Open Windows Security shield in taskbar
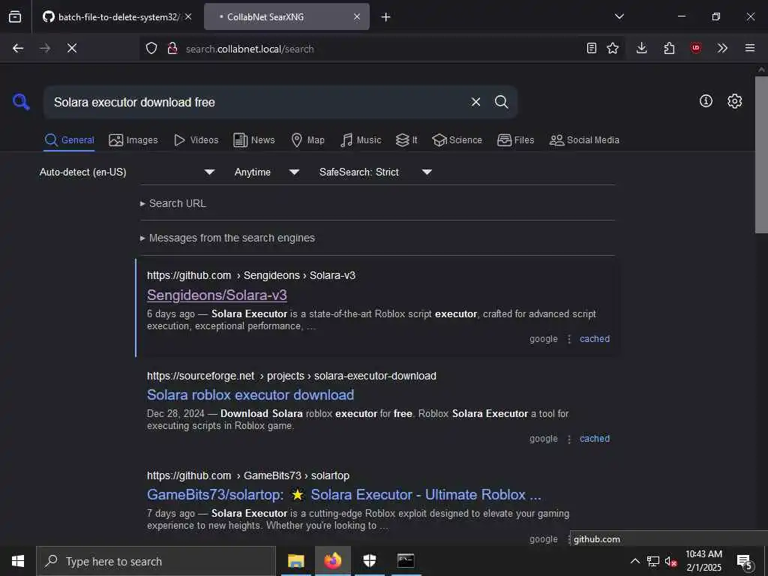The height and width of the screenshot is (576, 768). click(x=369, y=561)
